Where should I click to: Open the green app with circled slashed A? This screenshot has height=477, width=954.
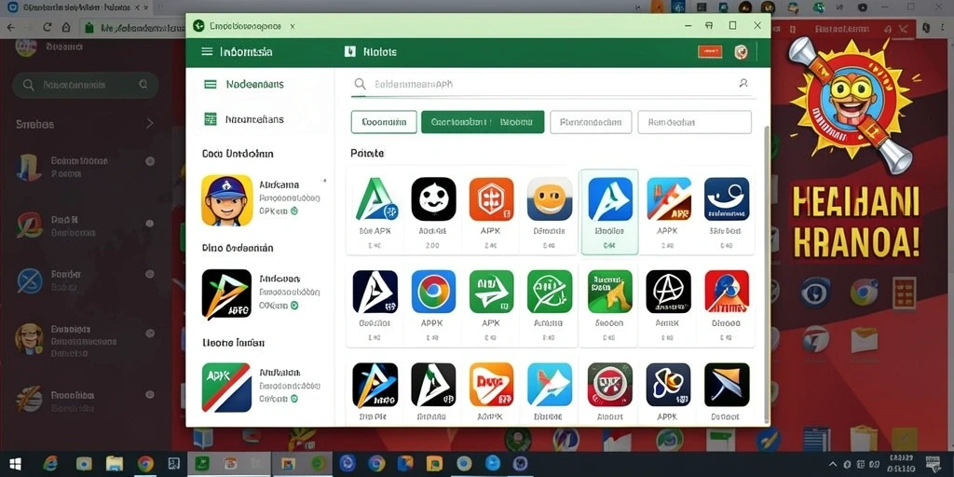pos(550,292)
